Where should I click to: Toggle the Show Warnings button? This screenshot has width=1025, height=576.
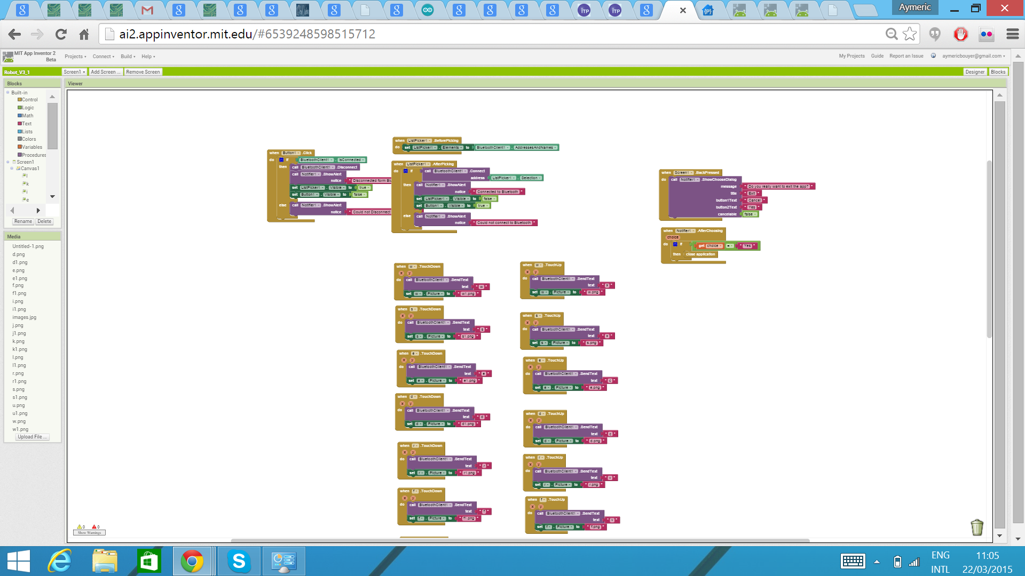coord(89,532)
